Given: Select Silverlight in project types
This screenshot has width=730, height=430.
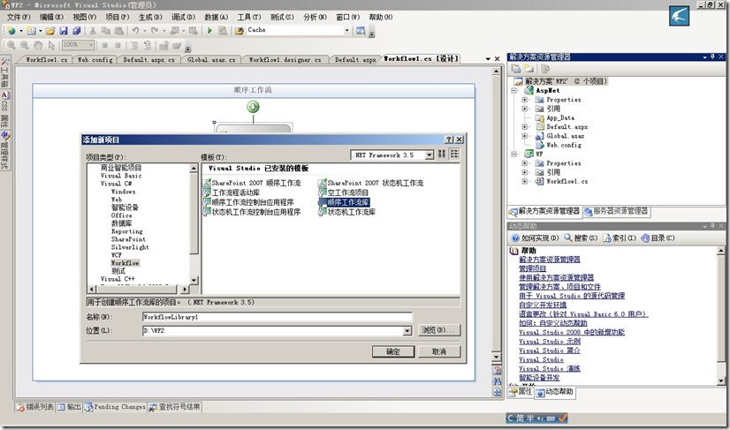Looking at the screenshot, I should point(130,247).
